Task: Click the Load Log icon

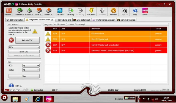Action: tap(80, 11)
